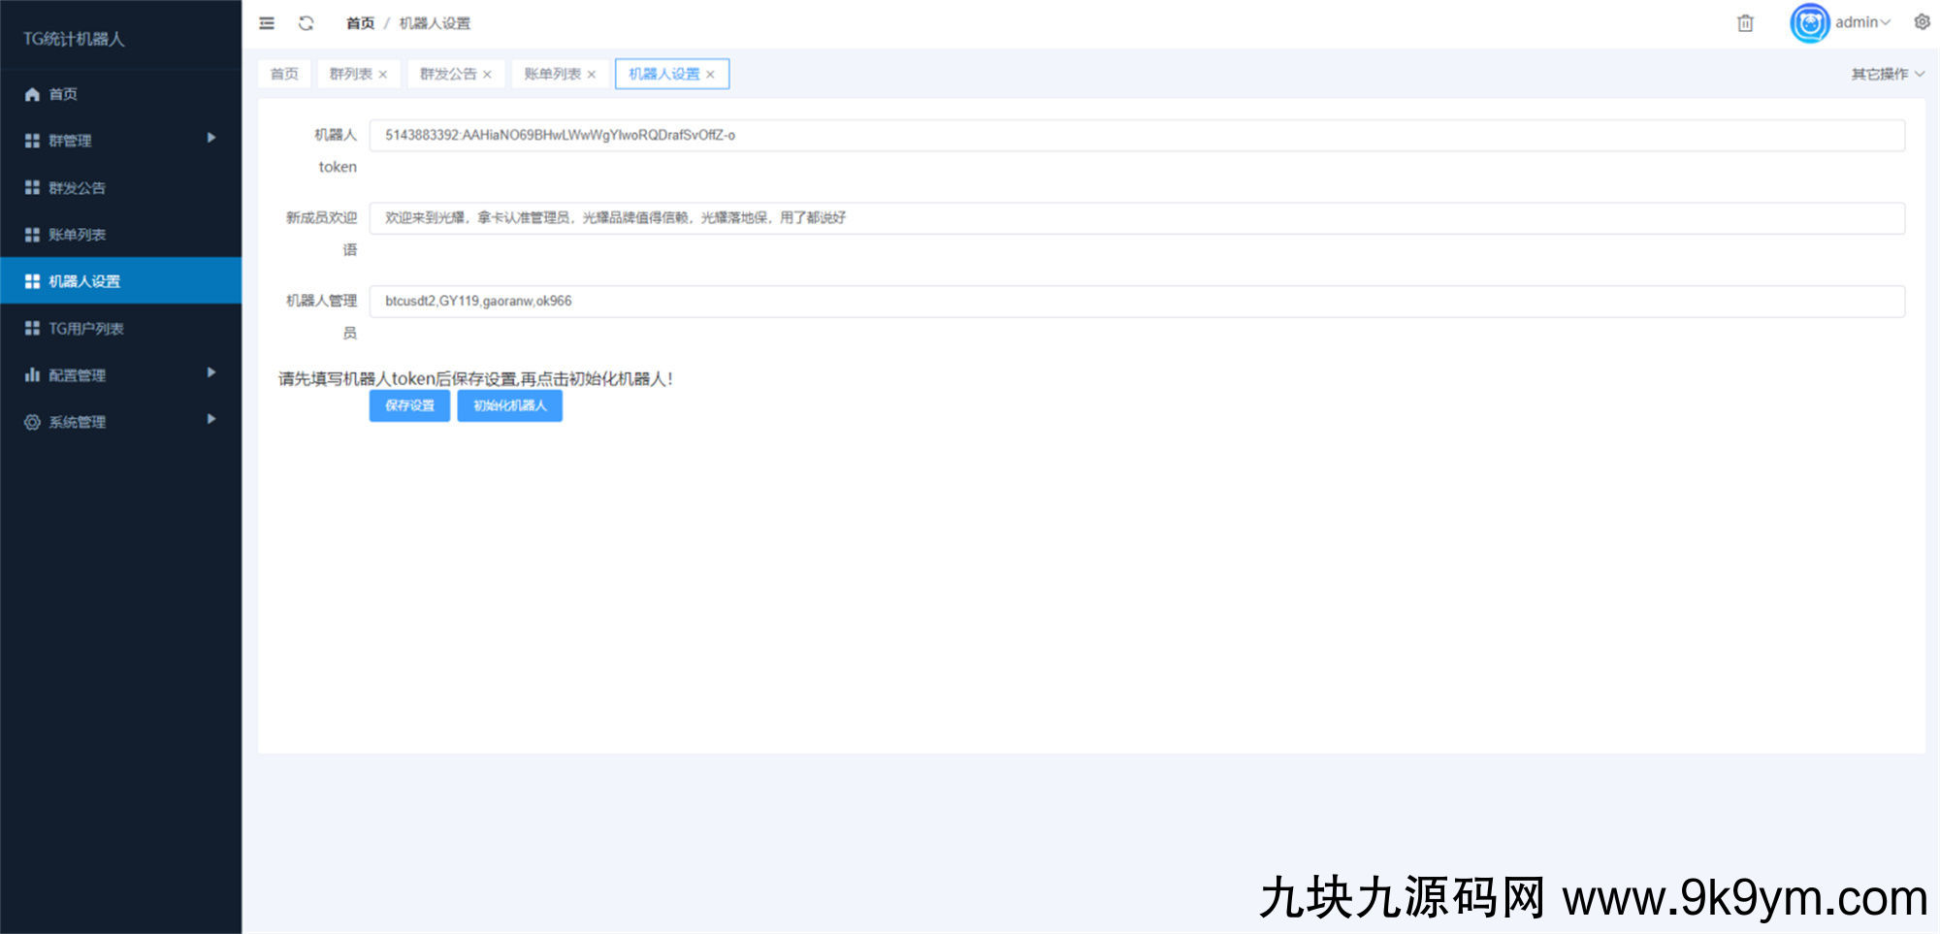Image resolution: width=1940 pixels, height=934 pixels.
Task: Click the 初始化机器人 button
Action: click(x=509, y=405)
